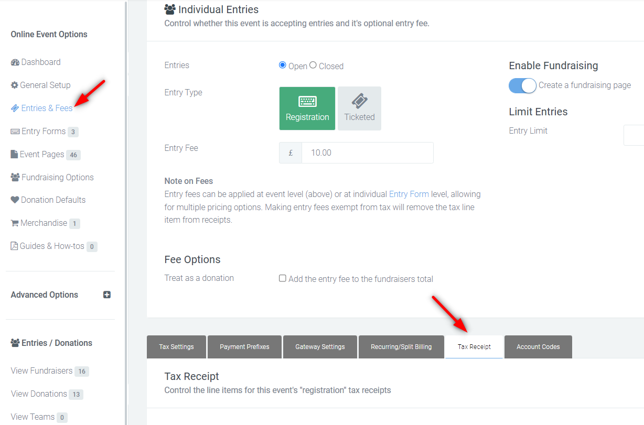644x425 pixels.
Task: Click the General Setup gear icon
Action: (x=15, y=85)
